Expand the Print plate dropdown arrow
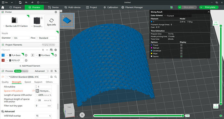 pyautogui.click(x=201, y=7)
